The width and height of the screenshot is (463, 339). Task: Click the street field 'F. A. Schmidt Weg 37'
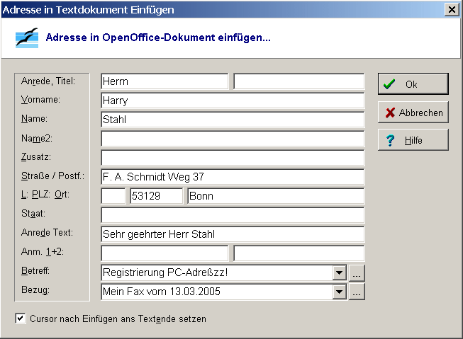pos(233,177)
